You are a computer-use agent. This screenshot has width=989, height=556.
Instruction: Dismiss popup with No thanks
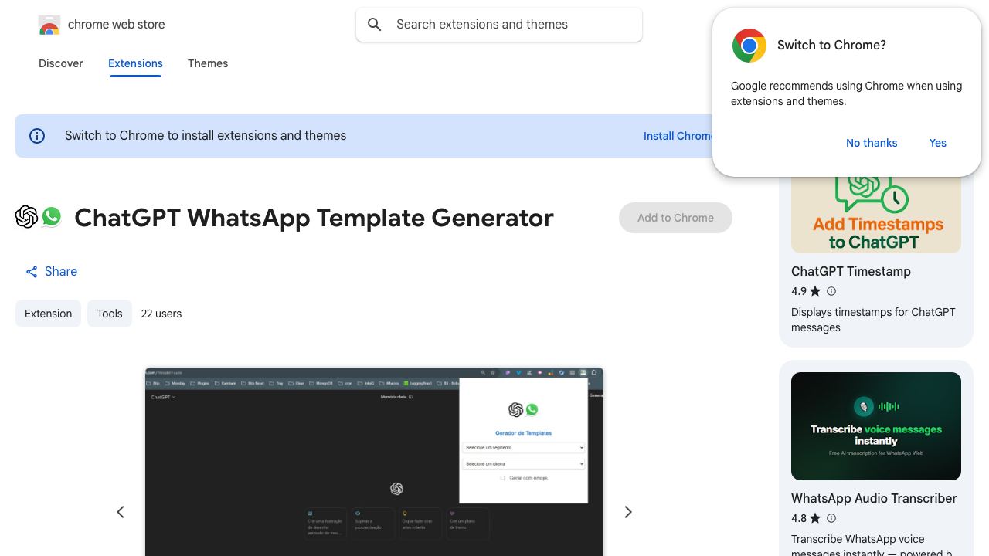click(x=872, y=143)
